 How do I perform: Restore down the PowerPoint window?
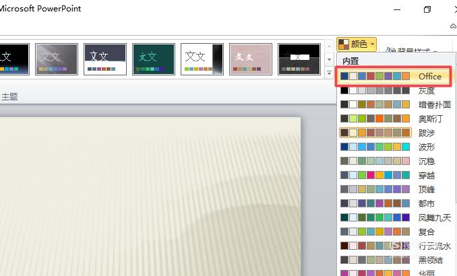(x=427, y=9)
